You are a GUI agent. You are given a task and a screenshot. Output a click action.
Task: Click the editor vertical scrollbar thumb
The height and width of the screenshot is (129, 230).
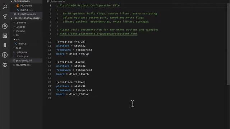click(228, 44)
